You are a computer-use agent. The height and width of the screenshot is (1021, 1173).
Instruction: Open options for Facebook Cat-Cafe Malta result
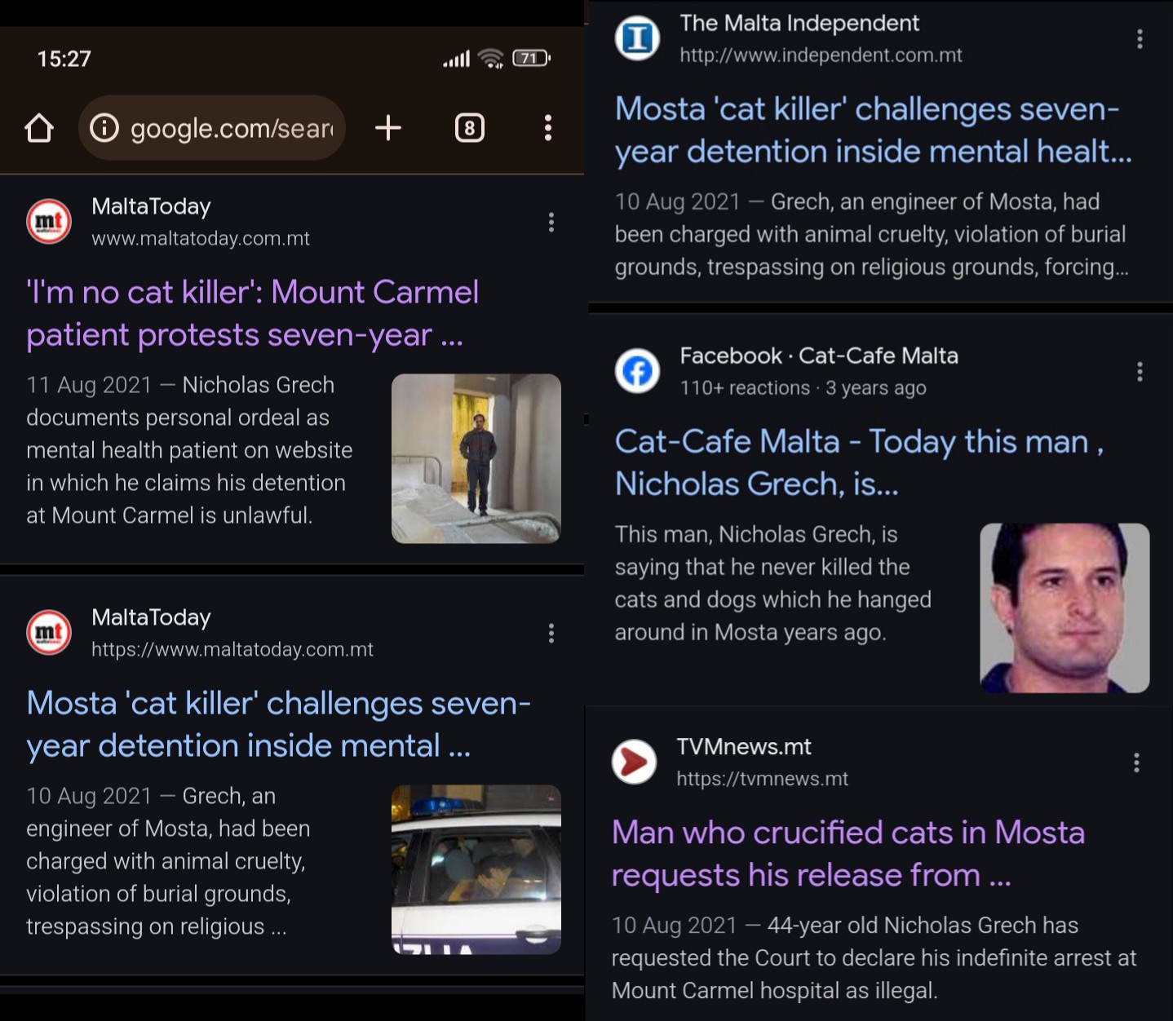click(x=1140, y=372)
